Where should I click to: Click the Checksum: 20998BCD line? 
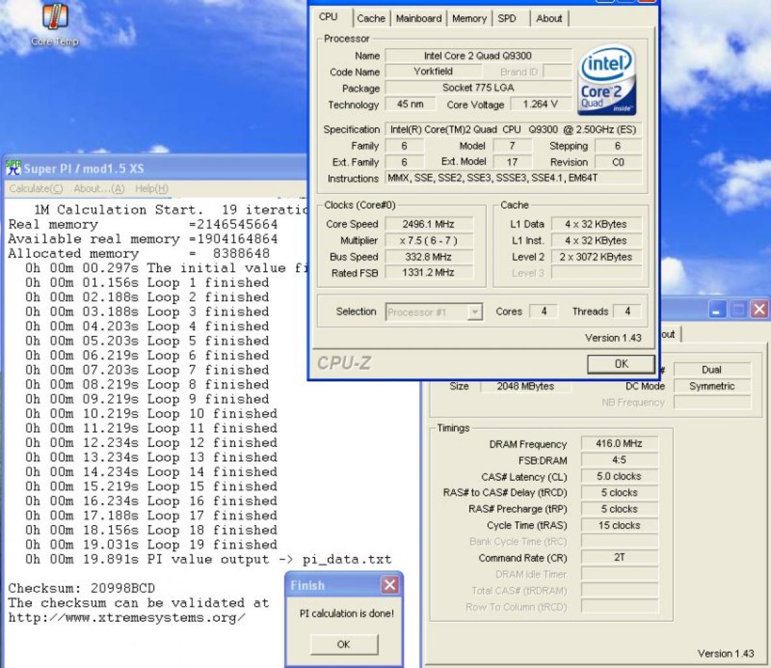coord(81,588)
